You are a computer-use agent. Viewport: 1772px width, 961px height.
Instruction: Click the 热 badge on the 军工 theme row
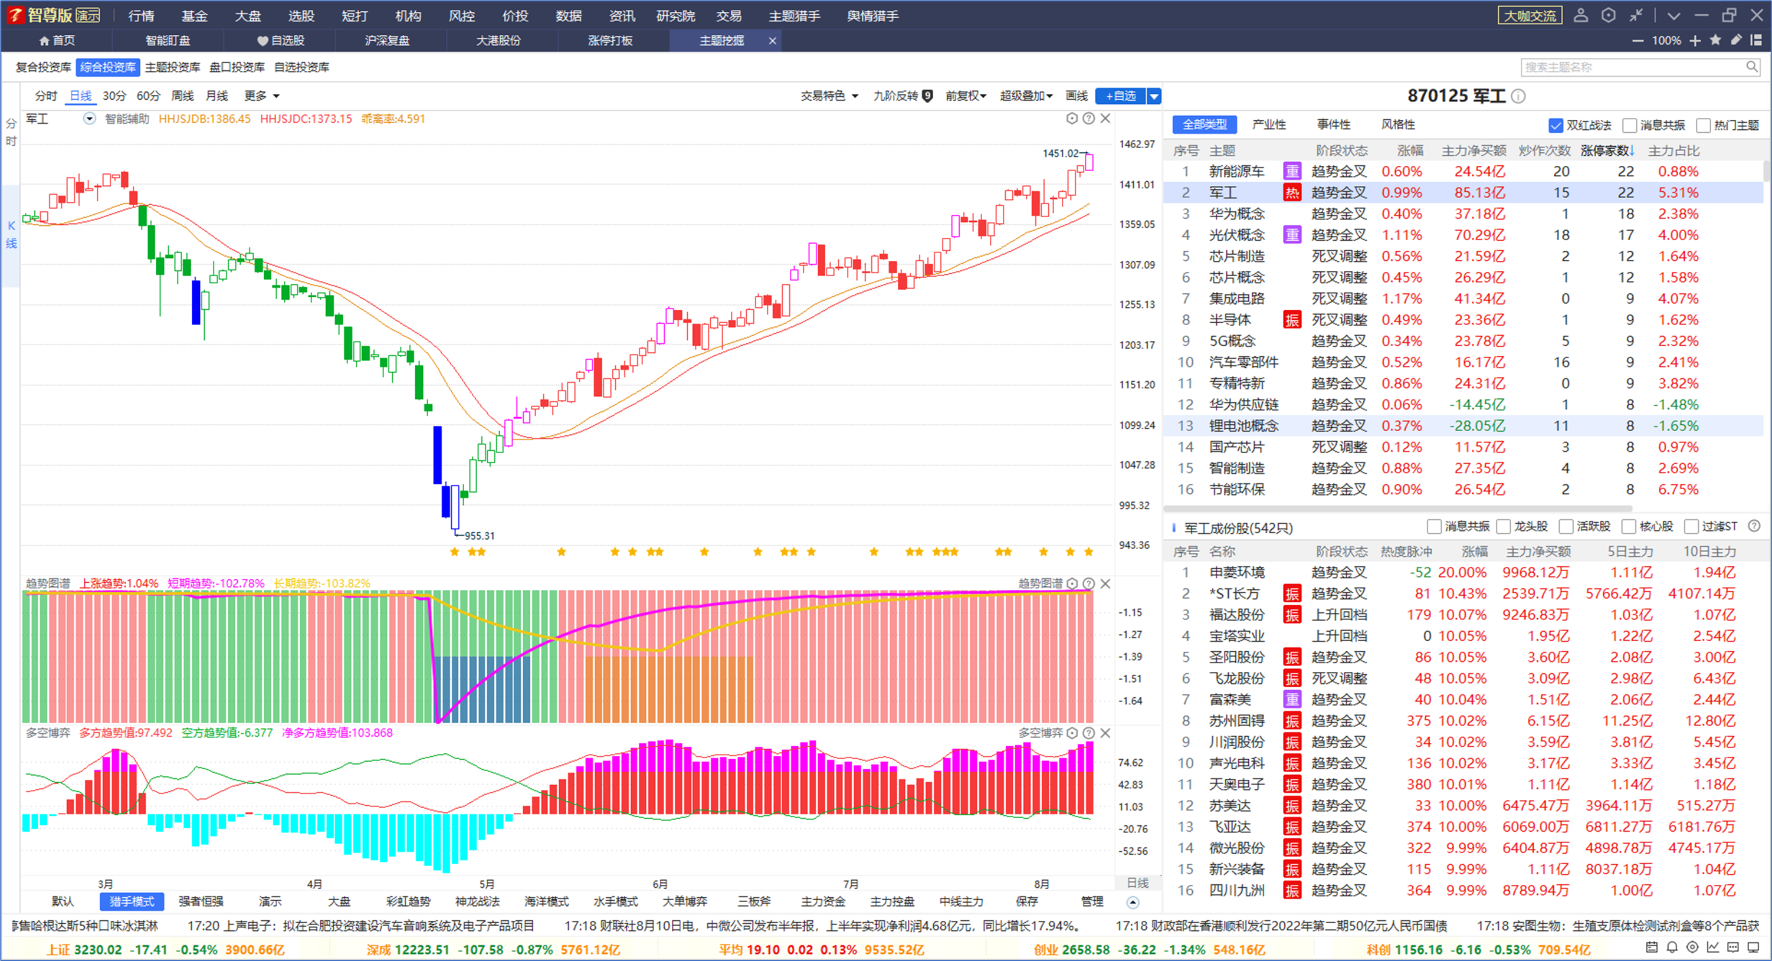1292,192
